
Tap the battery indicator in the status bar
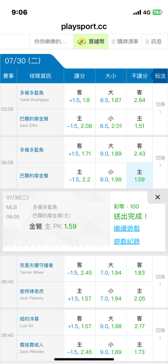(157, 12)
